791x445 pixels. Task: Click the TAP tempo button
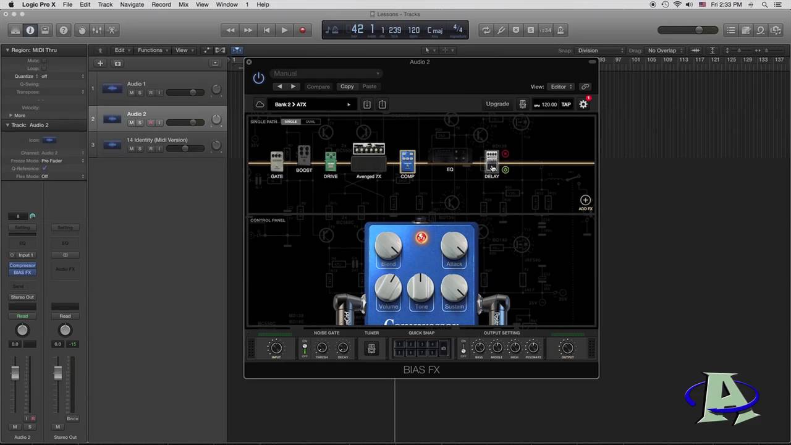566,104
